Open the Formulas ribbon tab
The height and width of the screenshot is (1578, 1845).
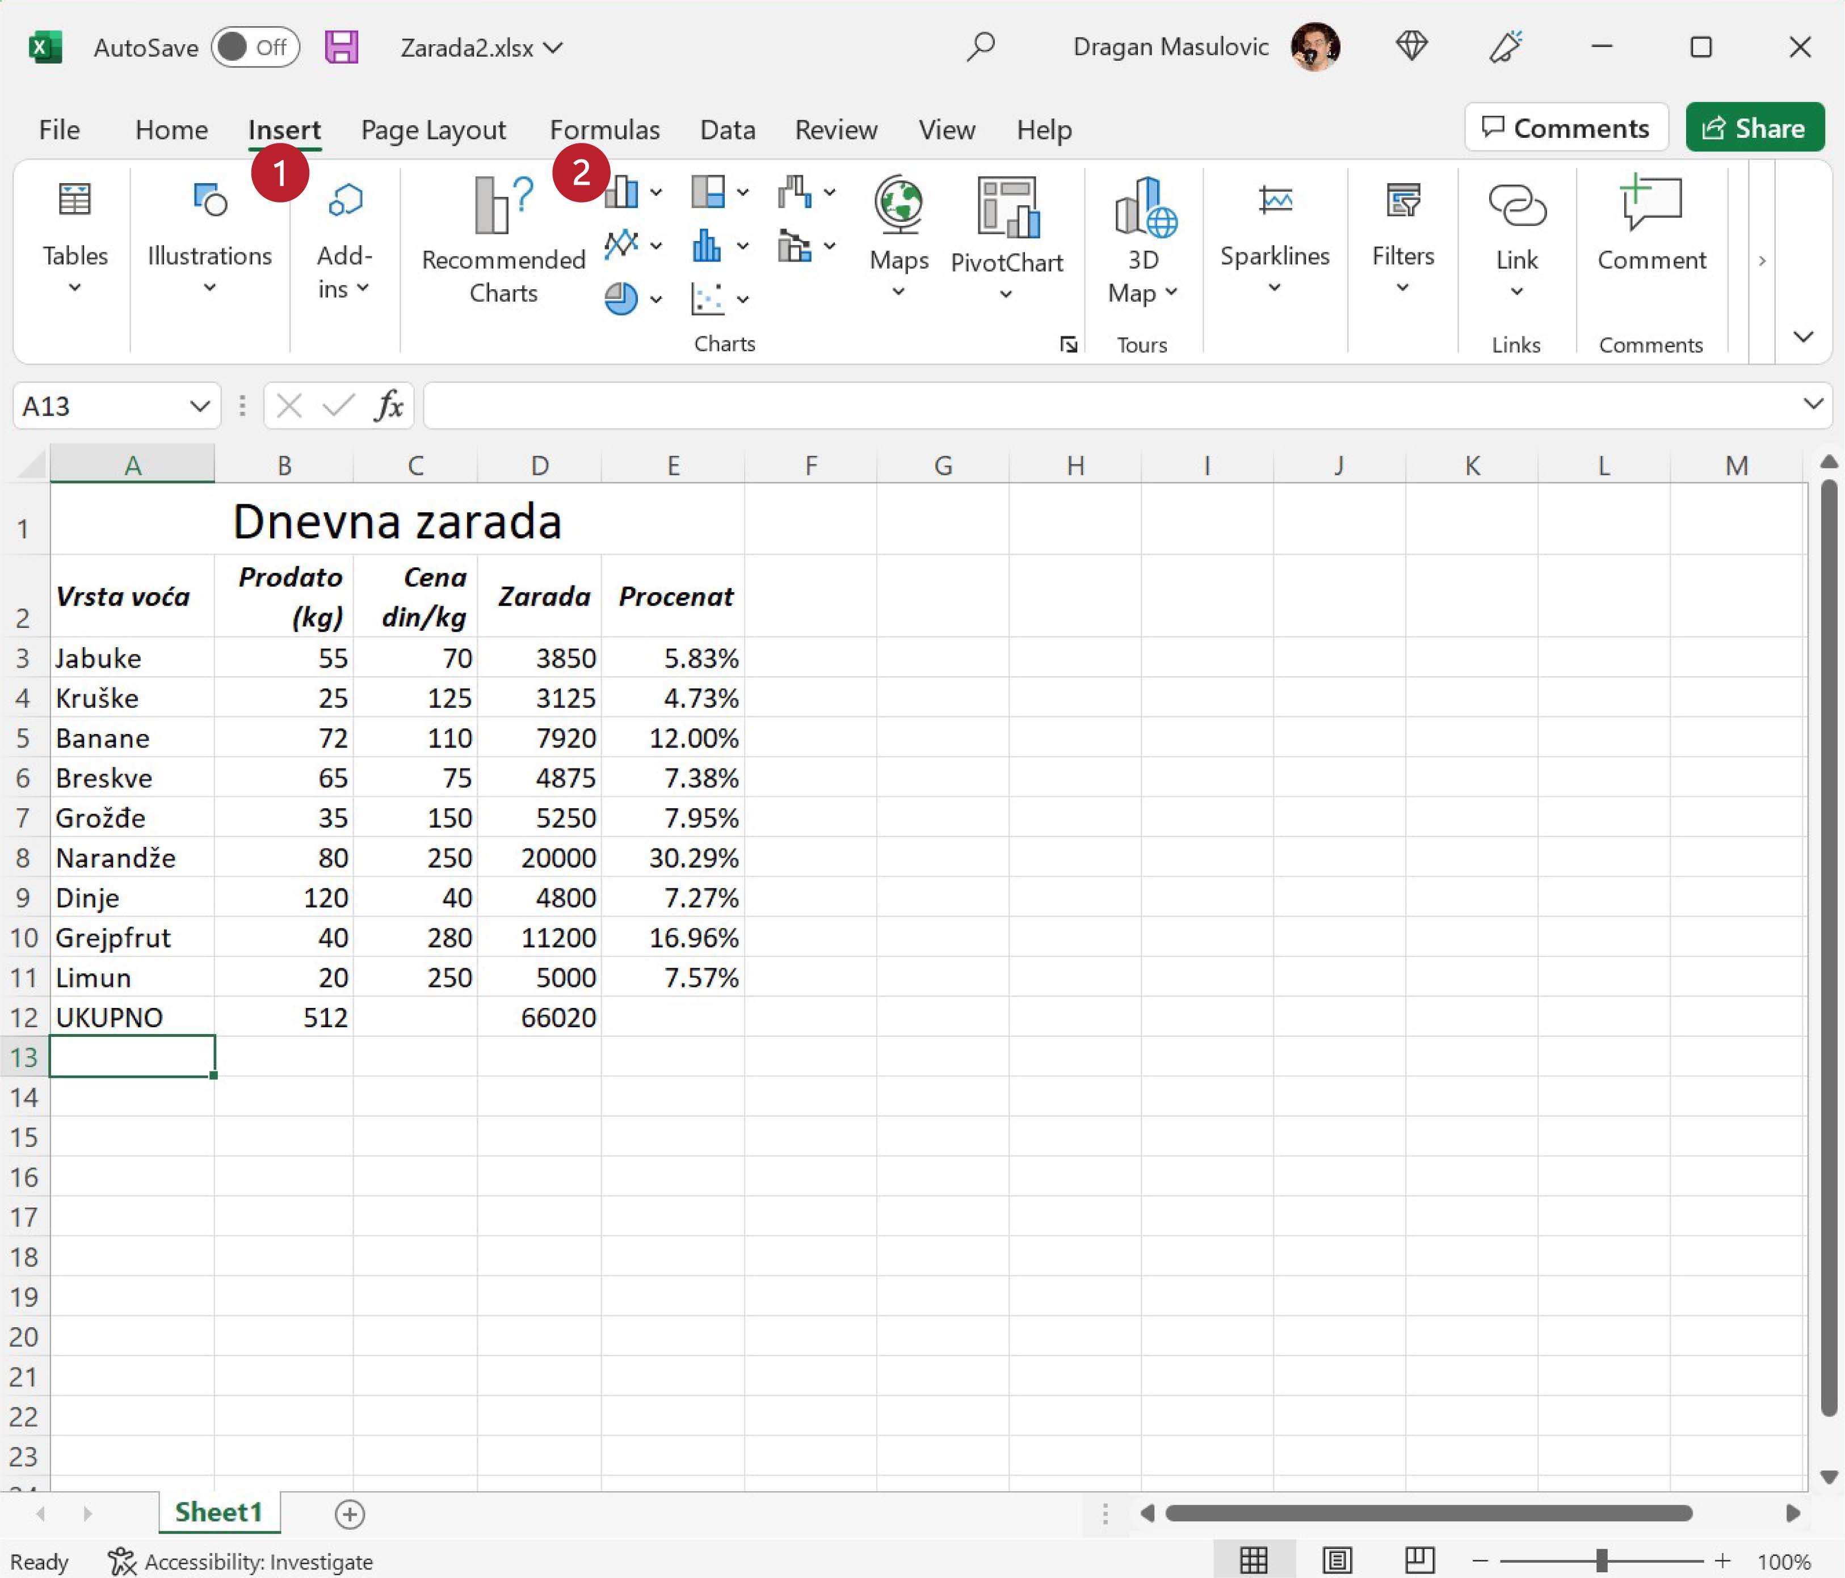pyautogui.click(x=604, y=130)
